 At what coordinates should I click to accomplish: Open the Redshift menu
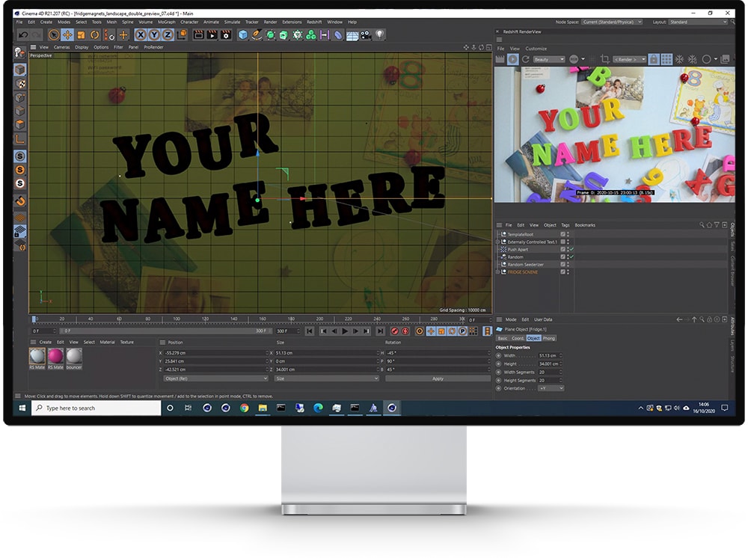(314, 22)
